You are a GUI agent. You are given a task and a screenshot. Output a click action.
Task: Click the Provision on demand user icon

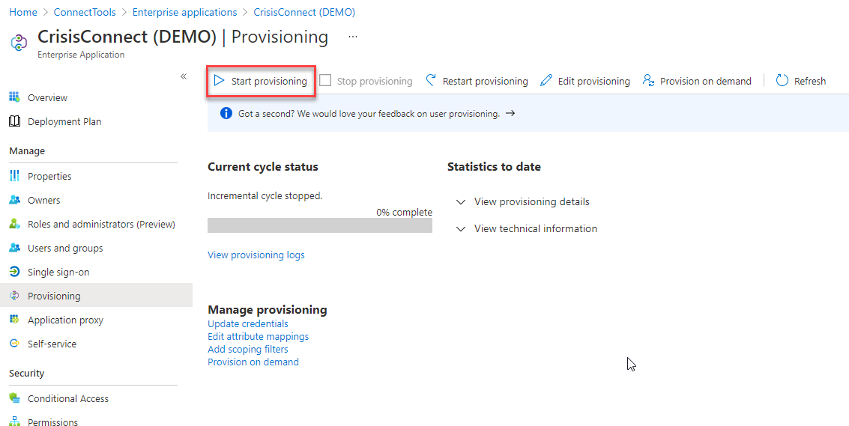tap(649, 81)
